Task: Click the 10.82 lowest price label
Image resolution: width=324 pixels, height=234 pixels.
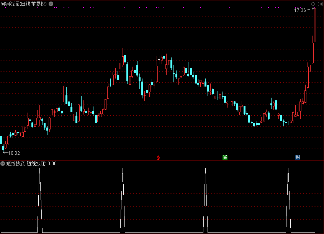Action: pyautogui.click(x=14, y=153)
